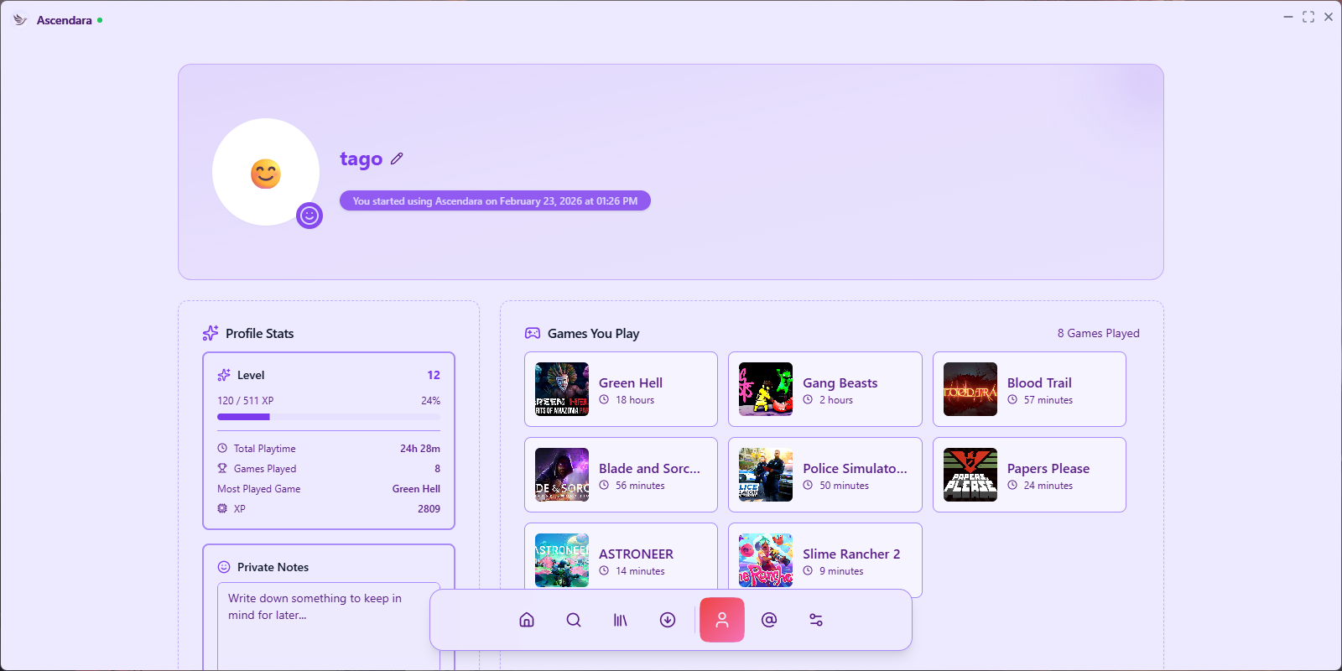This screenshot has width=1342, height=671.
Task: Open the @ Ascend icon in dock
Action: 769,620
